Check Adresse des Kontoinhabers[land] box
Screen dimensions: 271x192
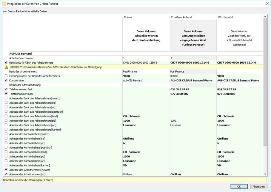click(6, 152)
